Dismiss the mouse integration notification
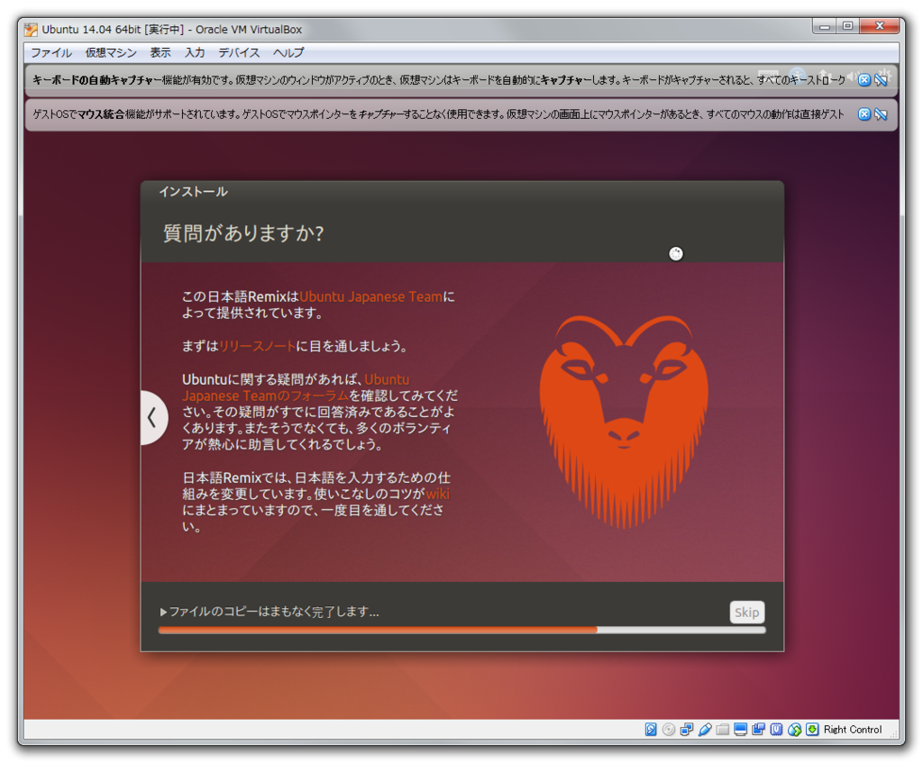 [864, 114]
